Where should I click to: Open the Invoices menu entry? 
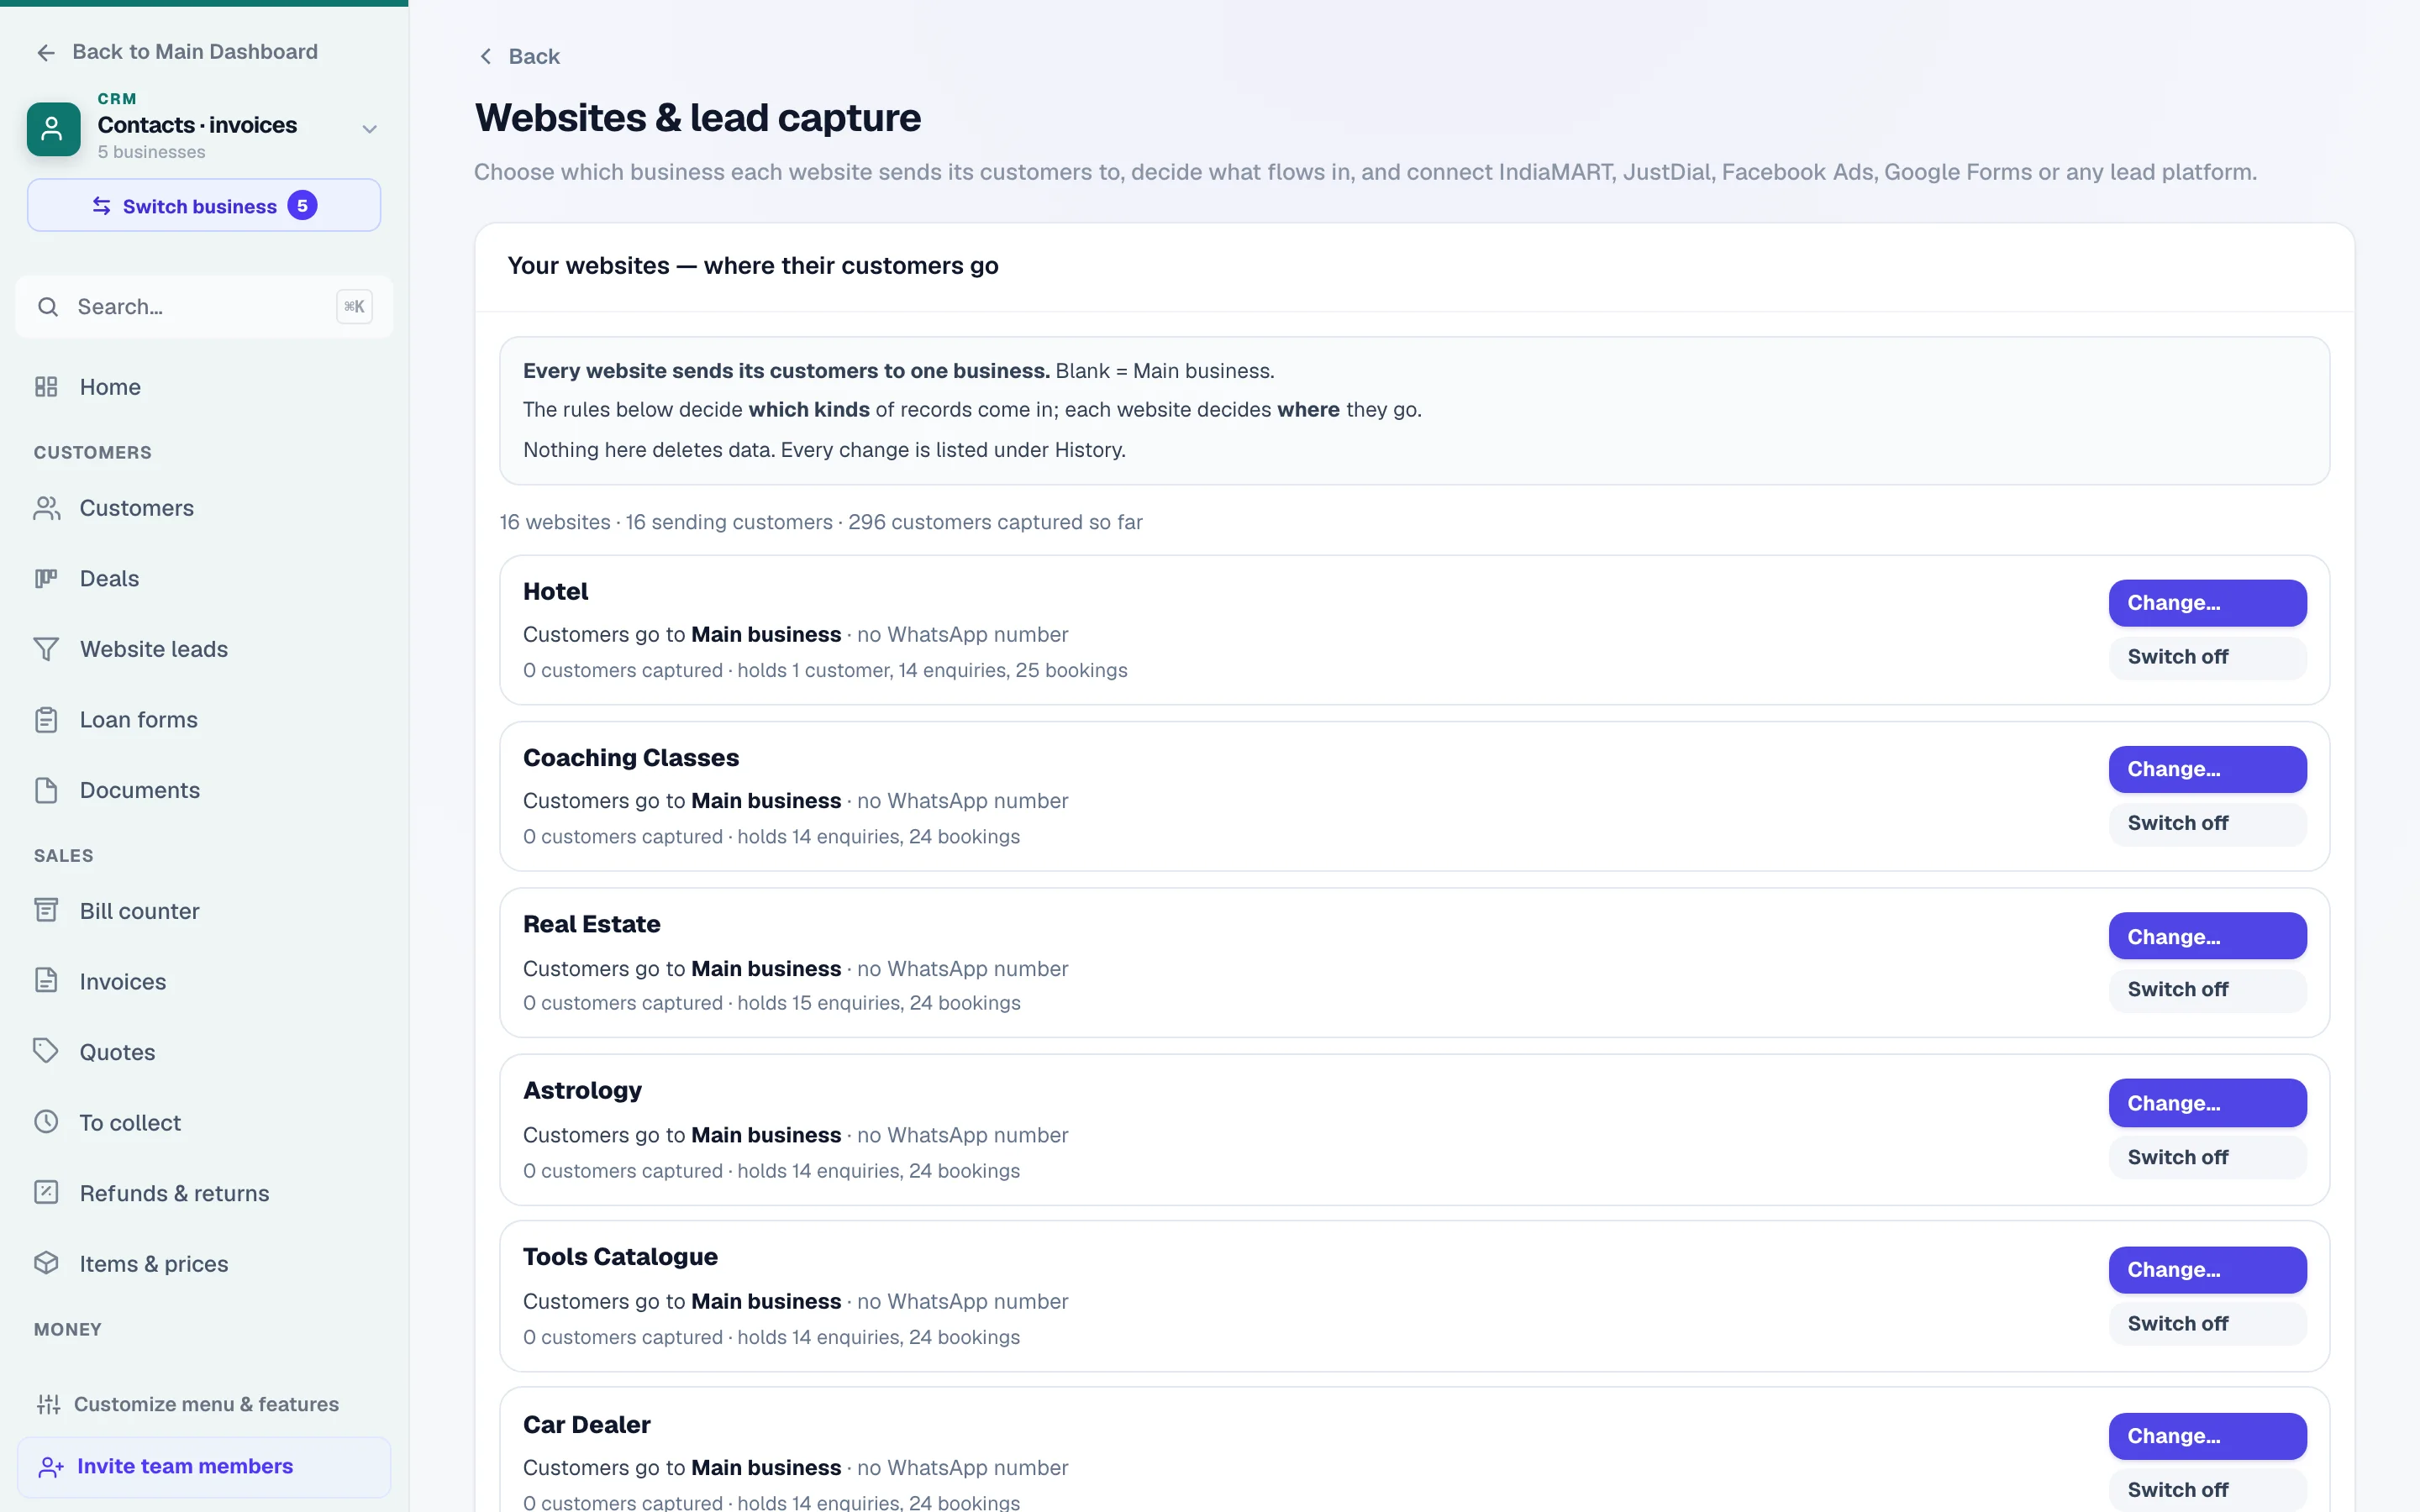tap(204, 981)
